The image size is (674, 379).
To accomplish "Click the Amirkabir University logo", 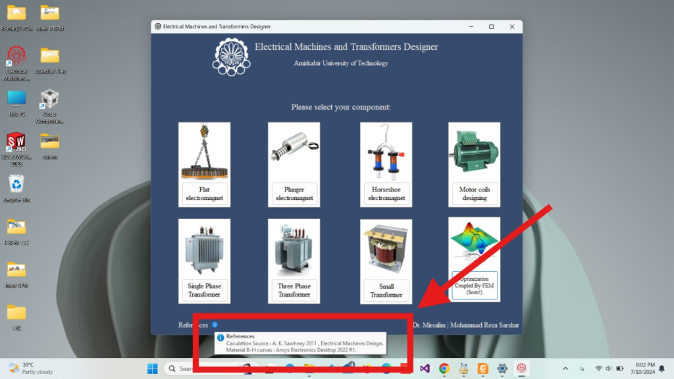I will pyautogui.click(x=231, y=56).
